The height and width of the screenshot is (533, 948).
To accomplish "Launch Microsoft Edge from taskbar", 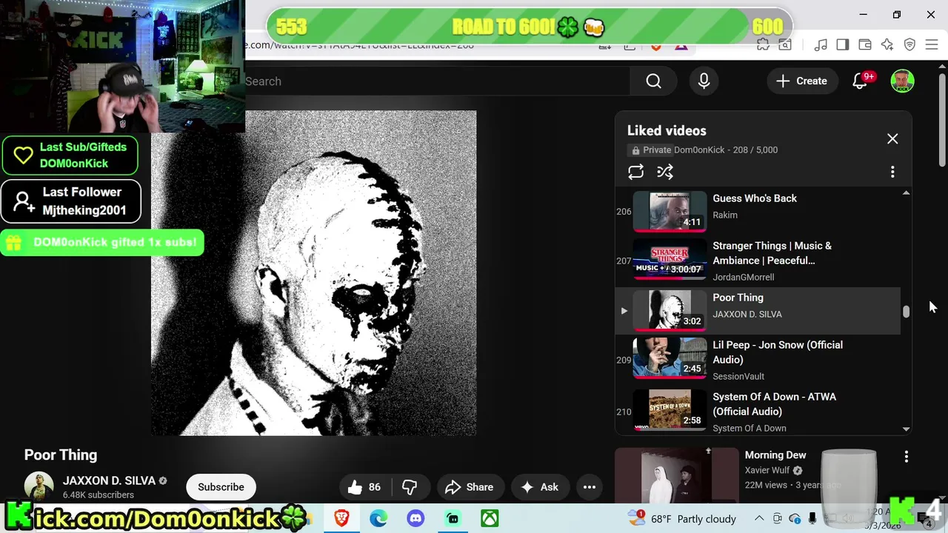I will click(x=378, y=518).
